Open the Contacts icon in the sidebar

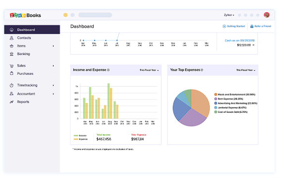(x=11, y=38)
